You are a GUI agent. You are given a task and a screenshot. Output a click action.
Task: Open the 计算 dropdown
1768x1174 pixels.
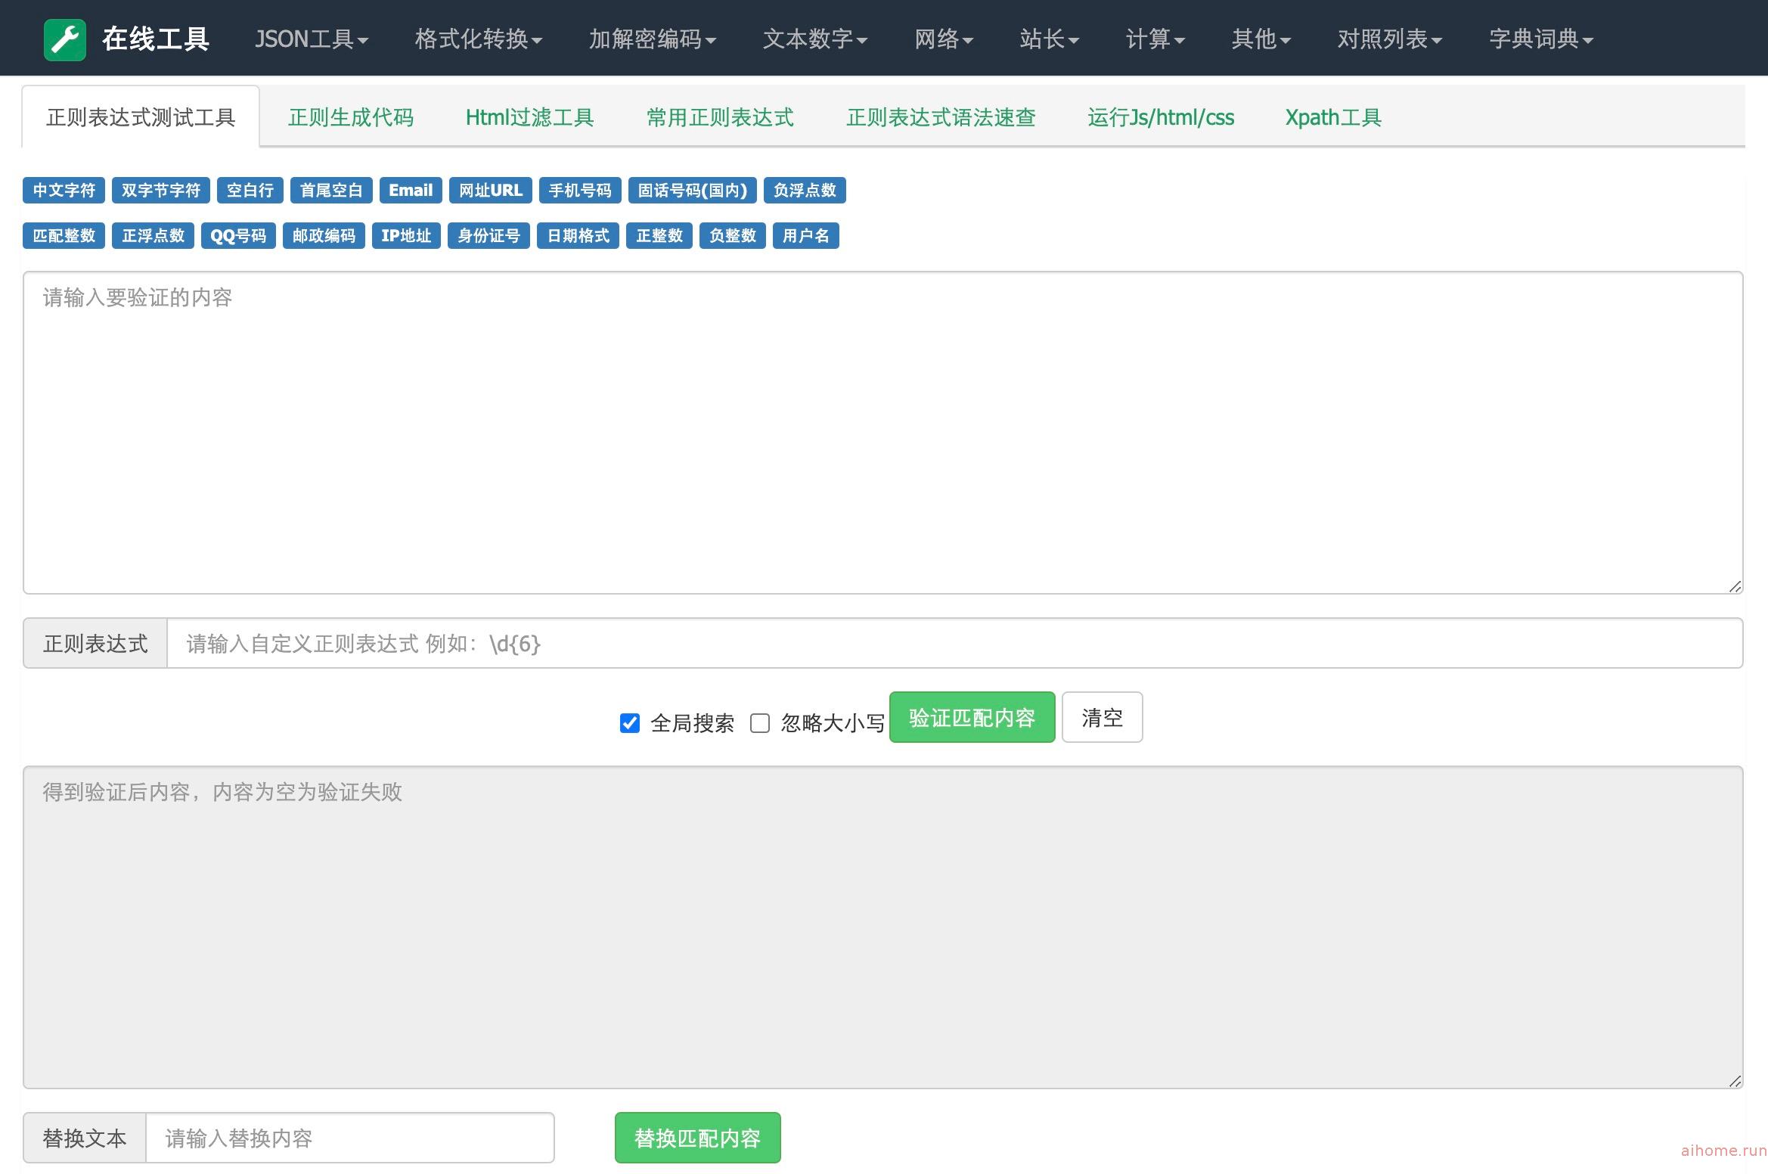coord(1155,39)
